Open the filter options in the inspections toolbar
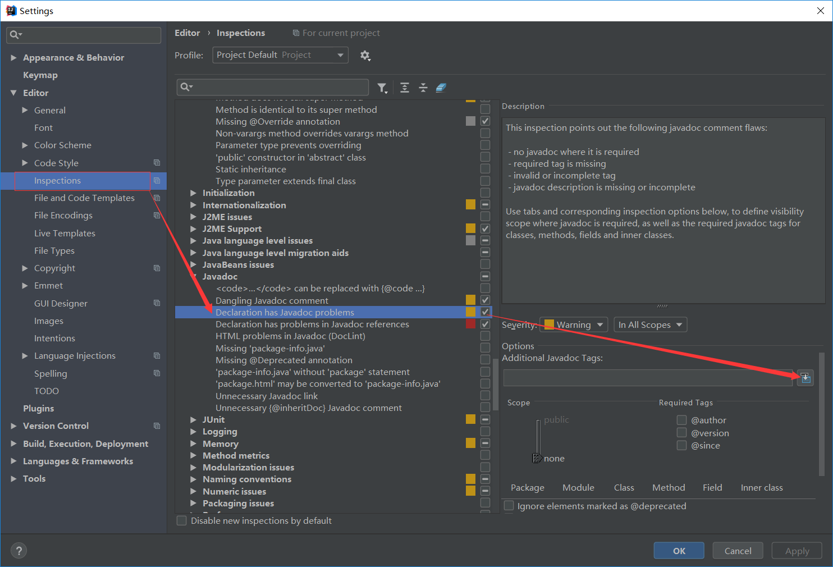Image resolution: width=833 pixels, height=567 pixels. coord(383,88)
